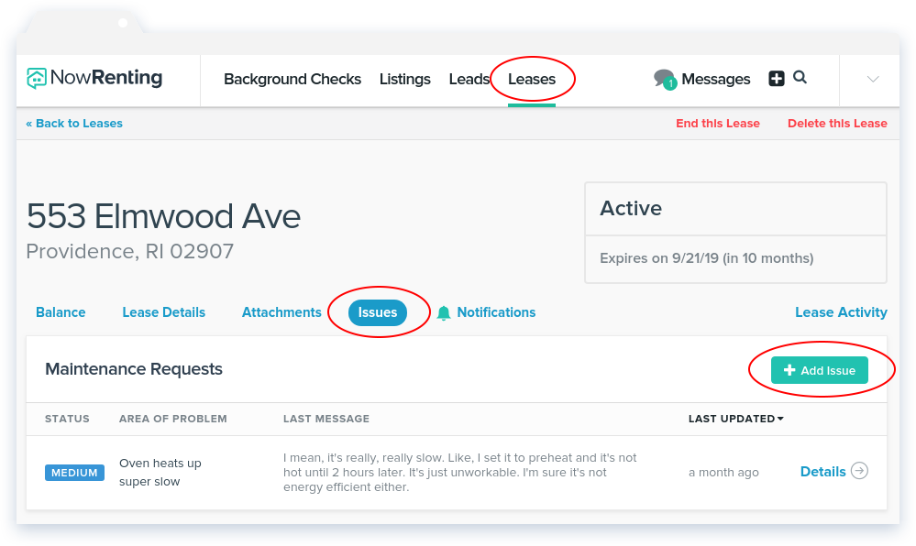Click the STATUS column header
Image resolution: width=916 pixels, height=546 pixels.
click(x=67, y=419)
